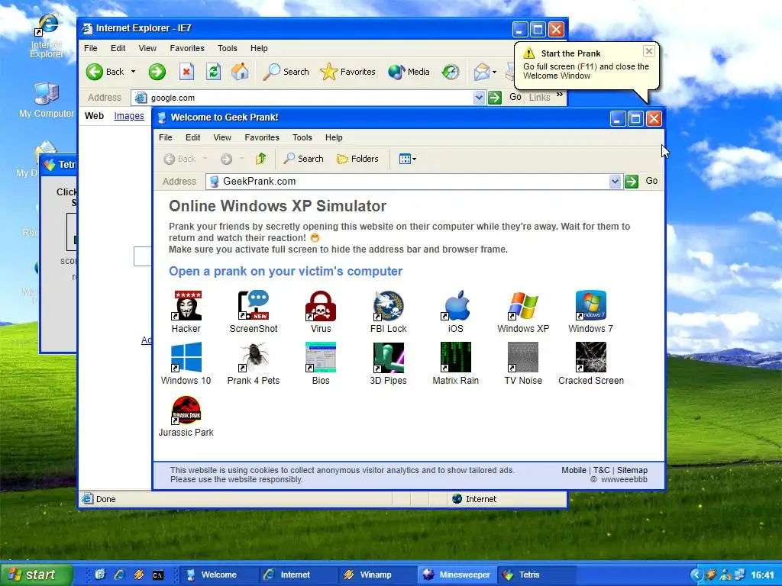Open the IE7 File menu
Screen dimensions: 782x586
[x=91, y=48]
